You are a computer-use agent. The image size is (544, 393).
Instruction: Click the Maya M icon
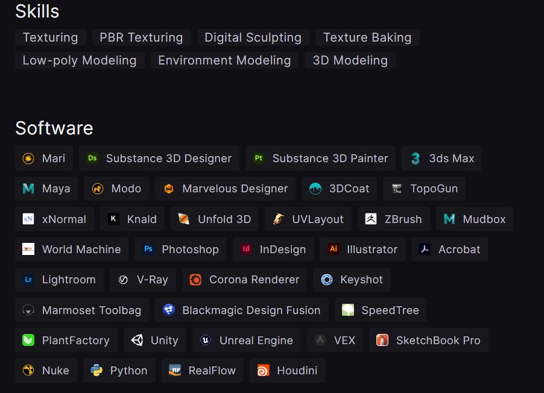point(28,189)
